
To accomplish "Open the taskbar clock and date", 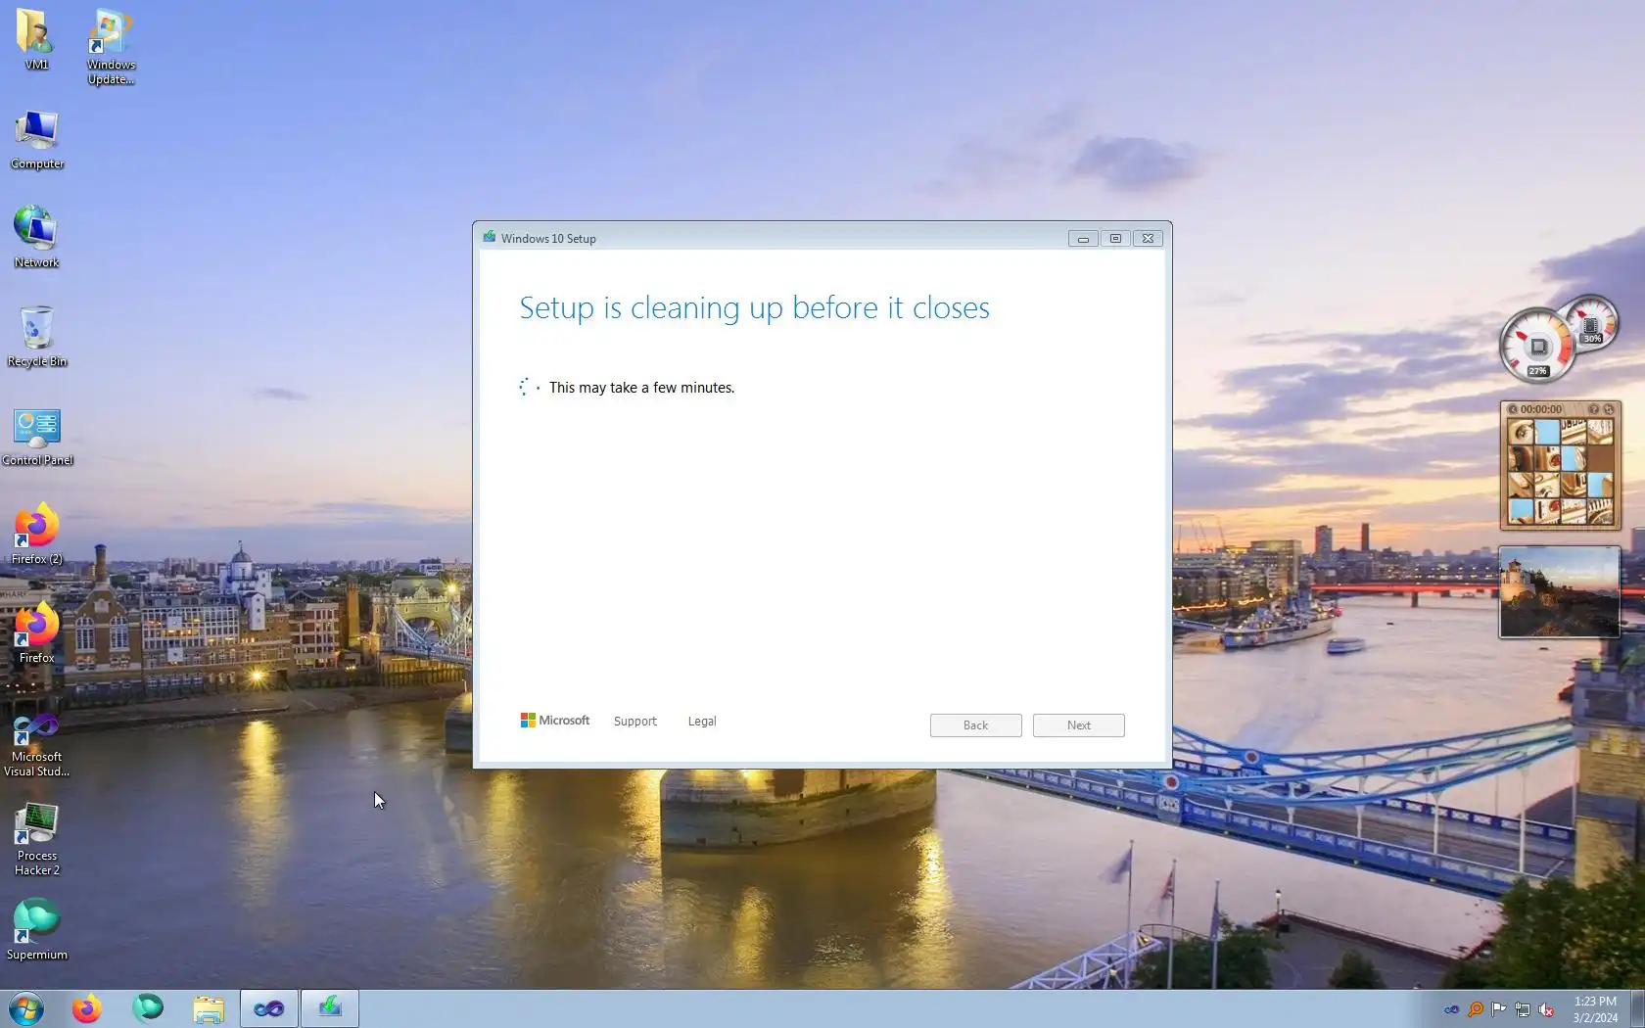I will [1595, 1009].
